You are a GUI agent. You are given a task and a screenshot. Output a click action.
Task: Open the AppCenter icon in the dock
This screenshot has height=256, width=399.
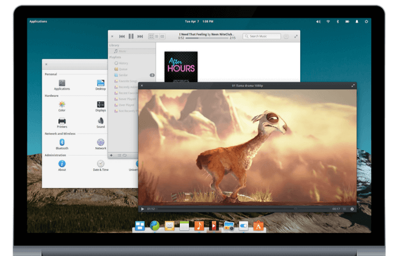[259, 226]
